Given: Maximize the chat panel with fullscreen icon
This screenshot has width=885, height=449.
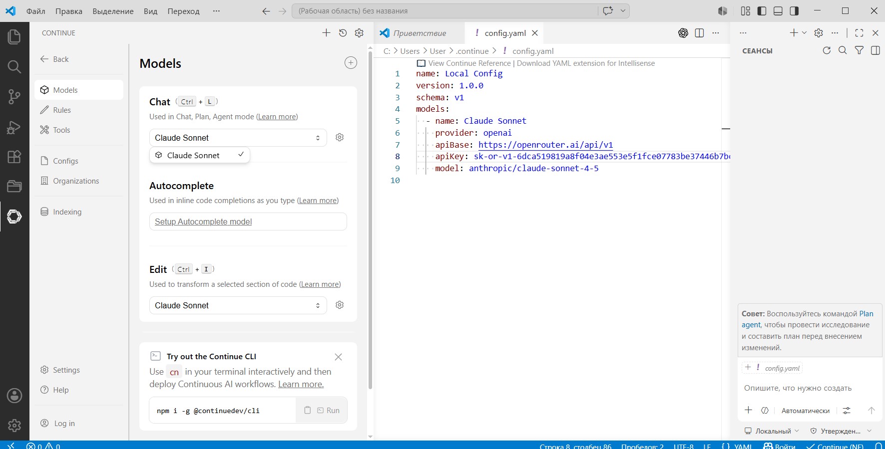Looking at the screenshot, I should click(859, 33).
